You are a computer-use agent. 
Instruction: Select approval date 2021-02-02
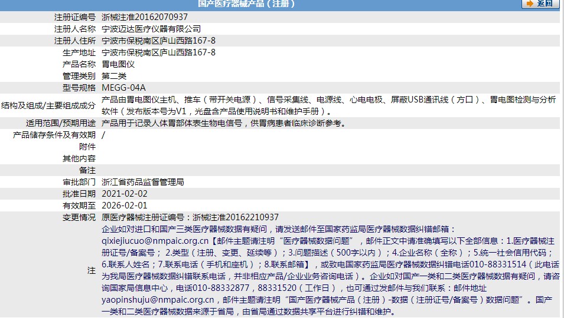point(125,194)
